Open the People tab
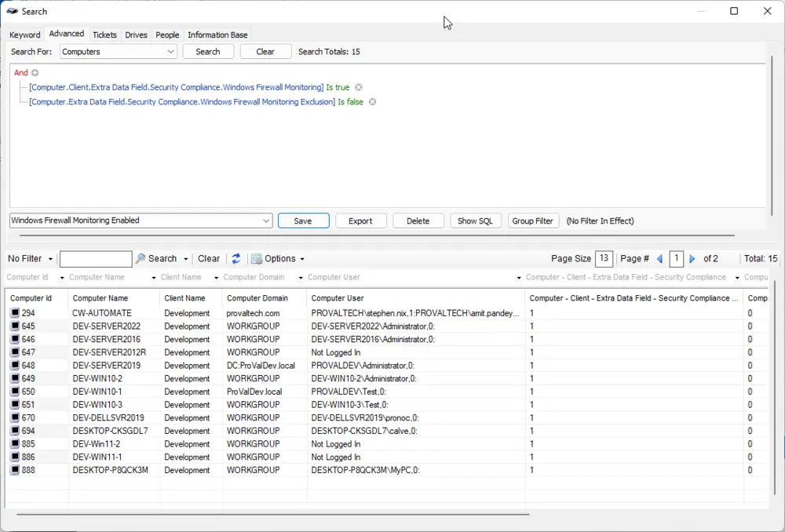Screen dimensions: 785x532 (x=167, y=35)
